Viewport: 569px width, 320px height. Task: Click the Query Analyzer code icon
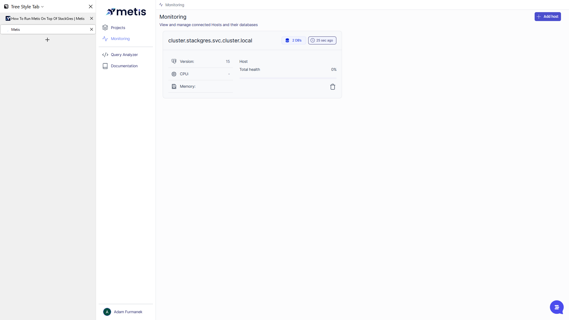(x=105, y=55)
